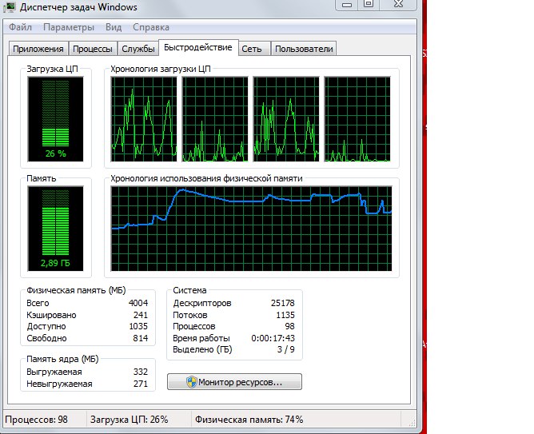Click the physical memory usage history graph

coord(251,229)
